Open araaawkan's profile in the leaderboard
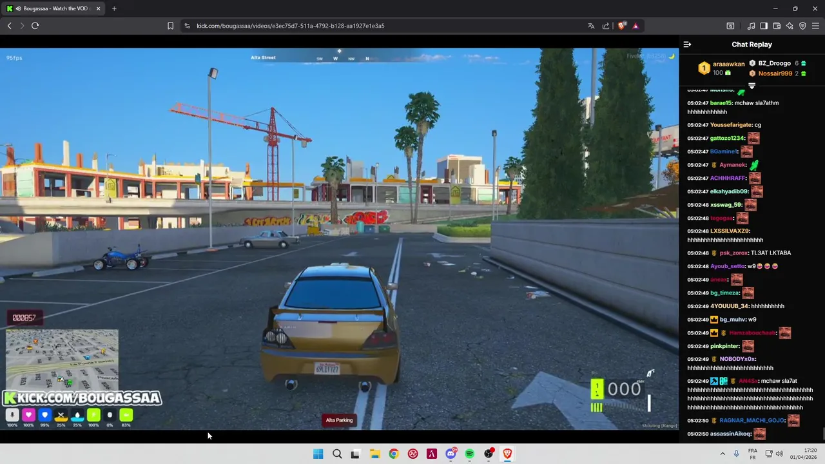Screen dimensions: 825x464 click(x=729, y=64)
